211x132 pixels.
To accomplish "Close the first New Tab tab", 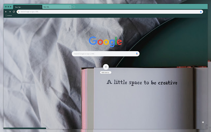I will click(x=41, y=7).
